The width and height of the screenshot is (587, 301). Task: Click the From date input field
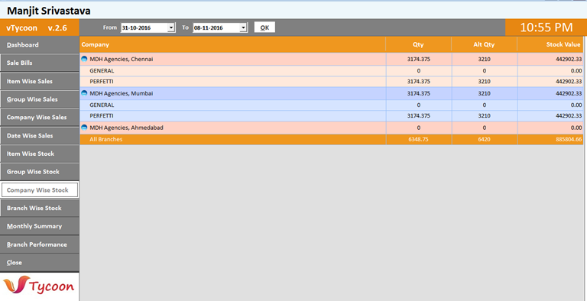(x=144, y=28)
